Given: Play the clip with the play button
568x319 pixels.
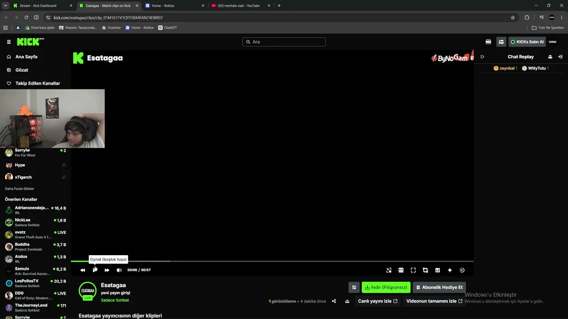Looking at the screenshot, I should coord(95,270).
